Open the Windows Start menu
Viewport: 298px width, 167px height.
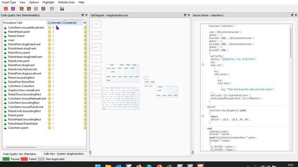click(98, 166)
